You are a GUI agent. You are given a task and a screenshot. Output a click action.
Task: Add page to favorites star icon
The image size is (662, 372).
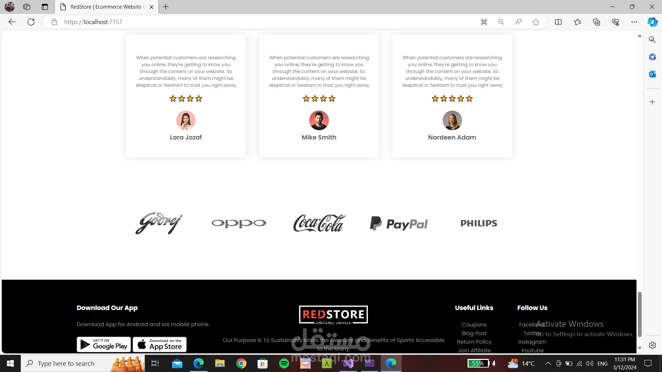point(535,22)
